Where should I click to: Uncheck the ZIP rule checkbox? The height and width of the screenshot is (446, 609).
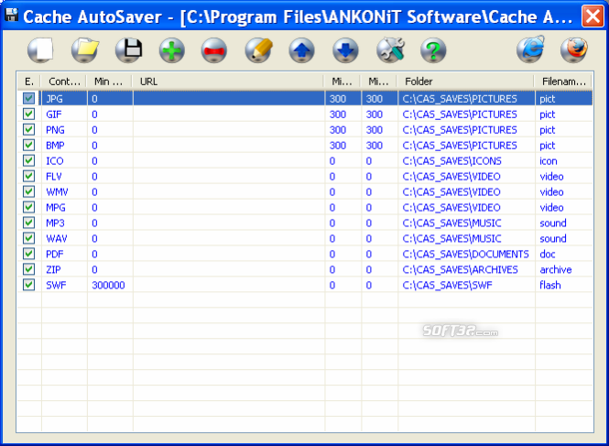pos(28,269)
